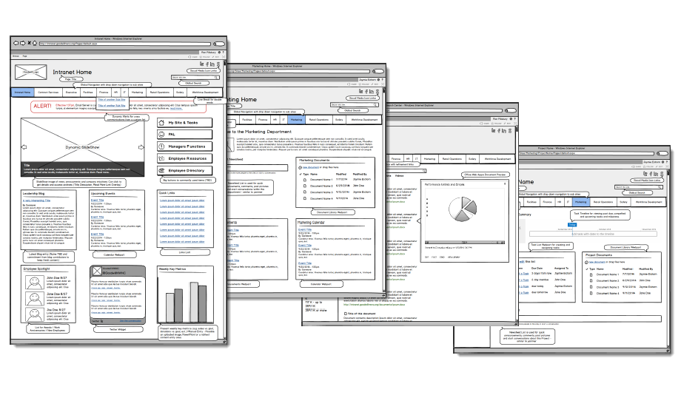
Task: Select highlighted Marketing tab in Marketing Home window
Action: 297,119
